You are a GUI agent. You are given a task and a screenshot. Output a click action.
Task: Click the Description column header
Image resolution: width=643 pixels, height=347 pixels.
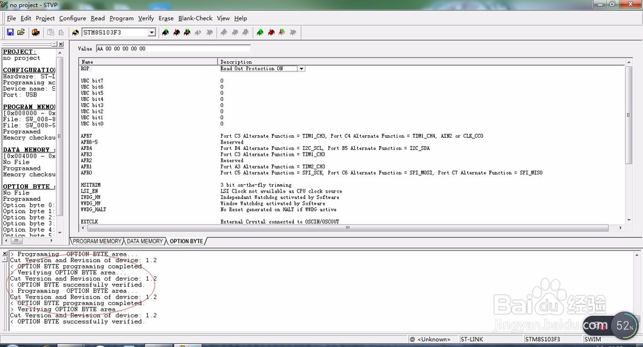click(x=421, y=62)
